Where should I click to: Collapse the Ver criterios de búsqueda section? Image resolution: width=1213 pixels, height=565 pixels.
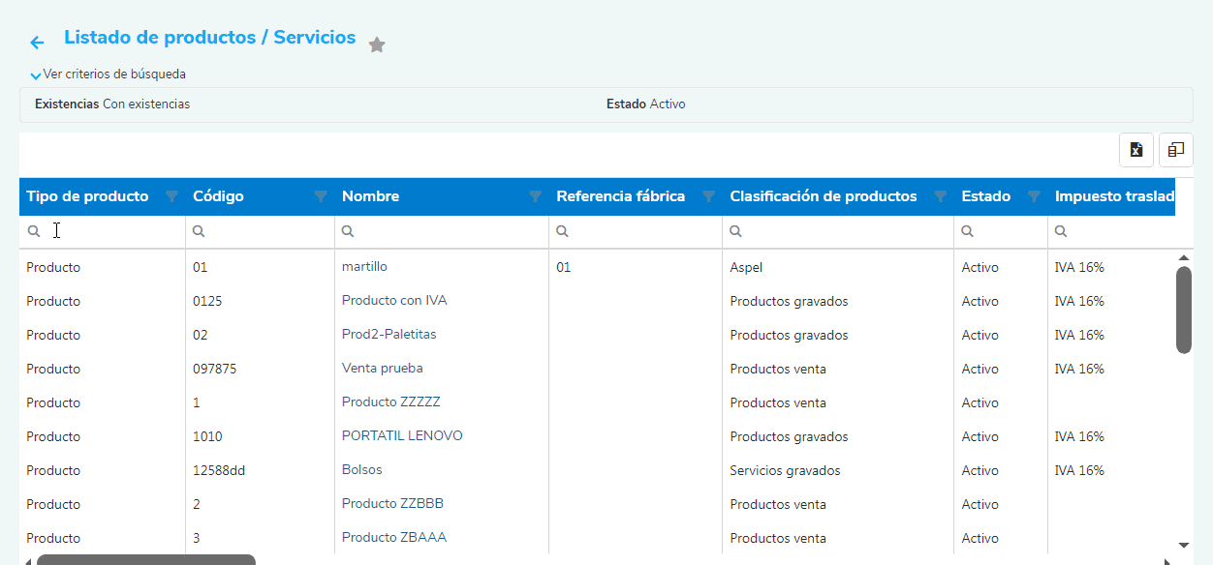(36, 74)
